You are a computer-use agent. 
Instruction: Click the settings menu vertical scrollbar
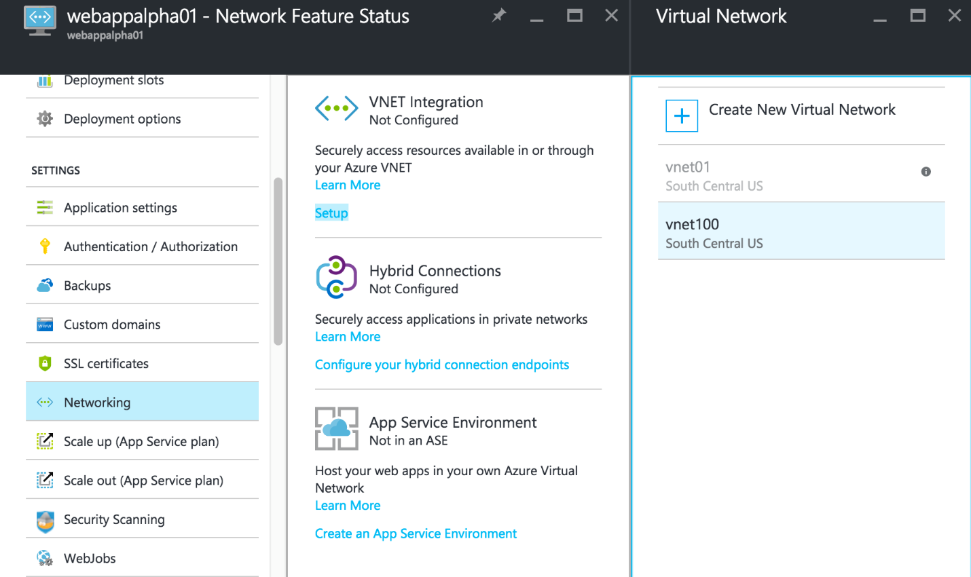tap(278, 261)
